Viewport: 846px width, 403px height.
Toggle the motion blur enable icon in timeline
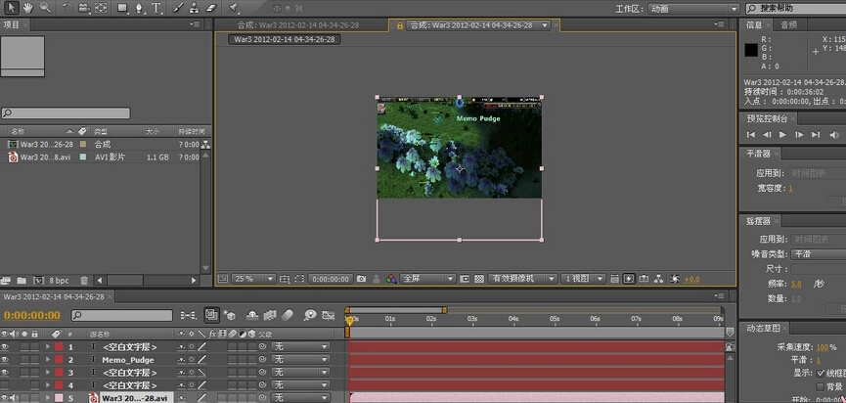tap(288, 315)
